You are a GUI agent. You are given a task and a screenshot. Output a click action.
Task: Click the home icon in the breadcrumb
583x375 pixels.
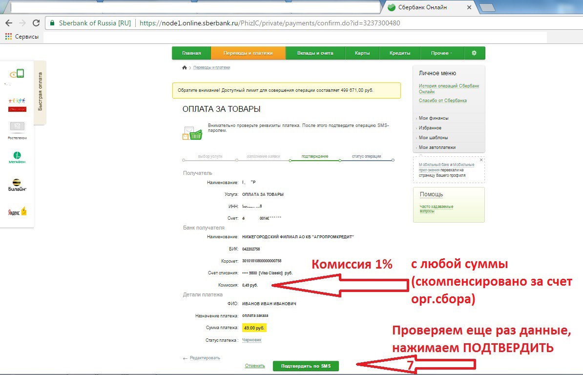coord(185,67)
